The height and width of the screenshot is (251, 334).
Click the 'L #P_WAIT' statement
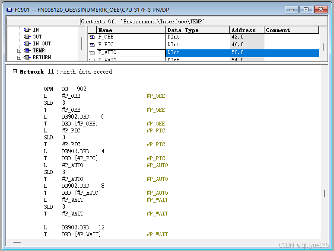64,200
